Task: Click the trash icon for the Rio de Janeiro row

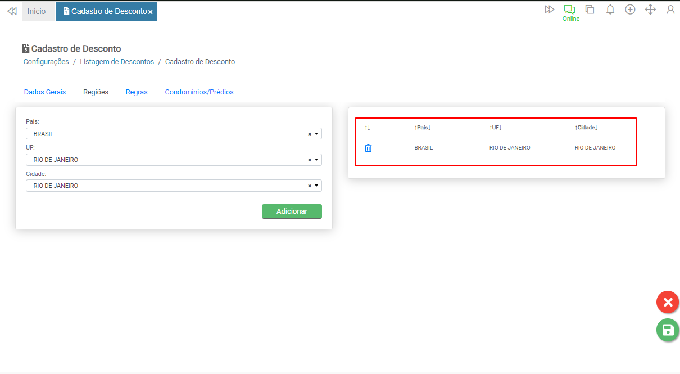Action: pos(368,148)
